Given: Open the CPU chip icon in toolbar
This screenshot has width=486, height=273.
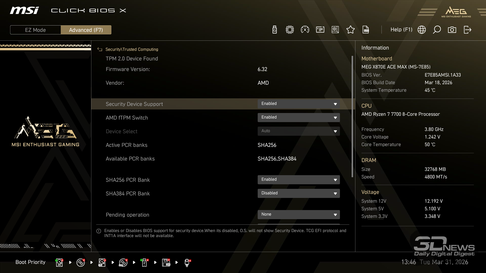Looking at the screenshot, I should 290,30.
